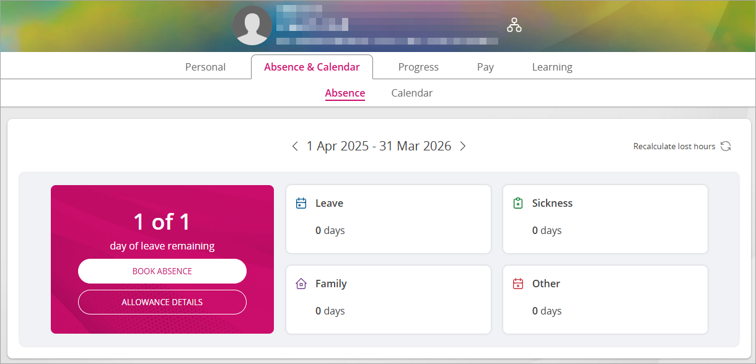Go to previous leave year

(x=295, y=147)
